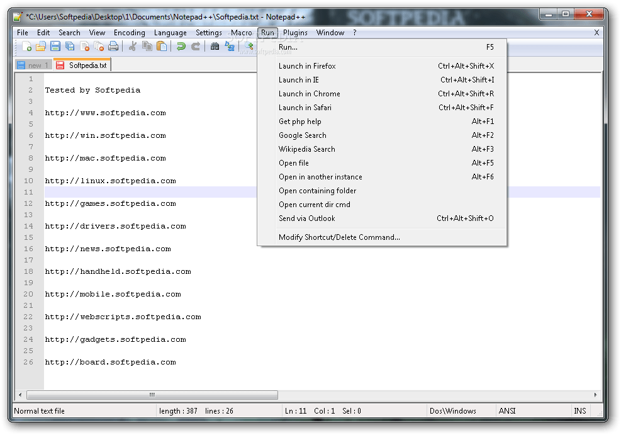Choose Launch in Chrome from the Run menu

point(309,93)
